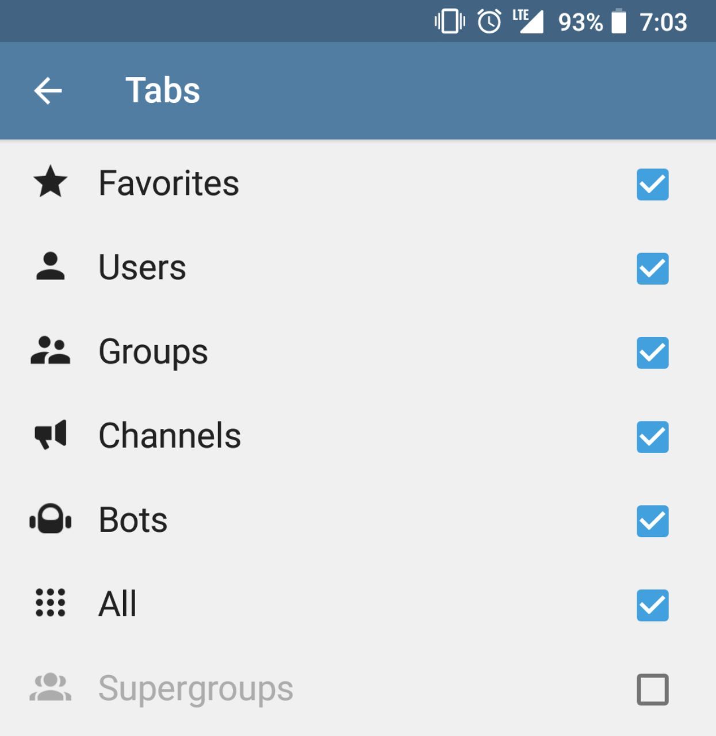Disable the Users tab checkbox
Screen dimensions: 716x736
pos(652,269)
